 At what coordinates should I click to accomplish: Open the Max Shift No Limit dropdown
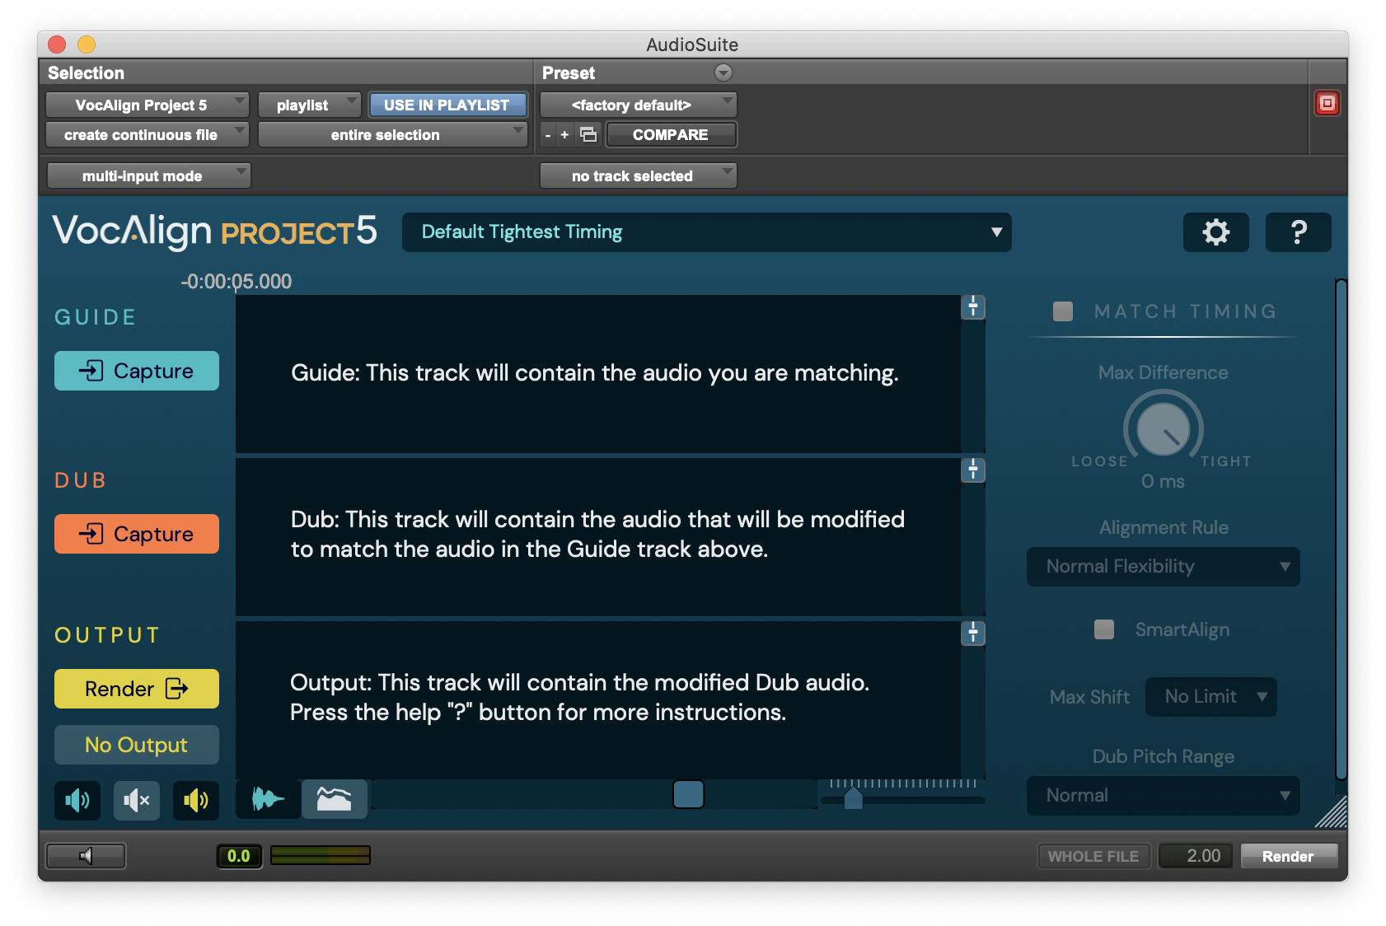coord(1210,697)
